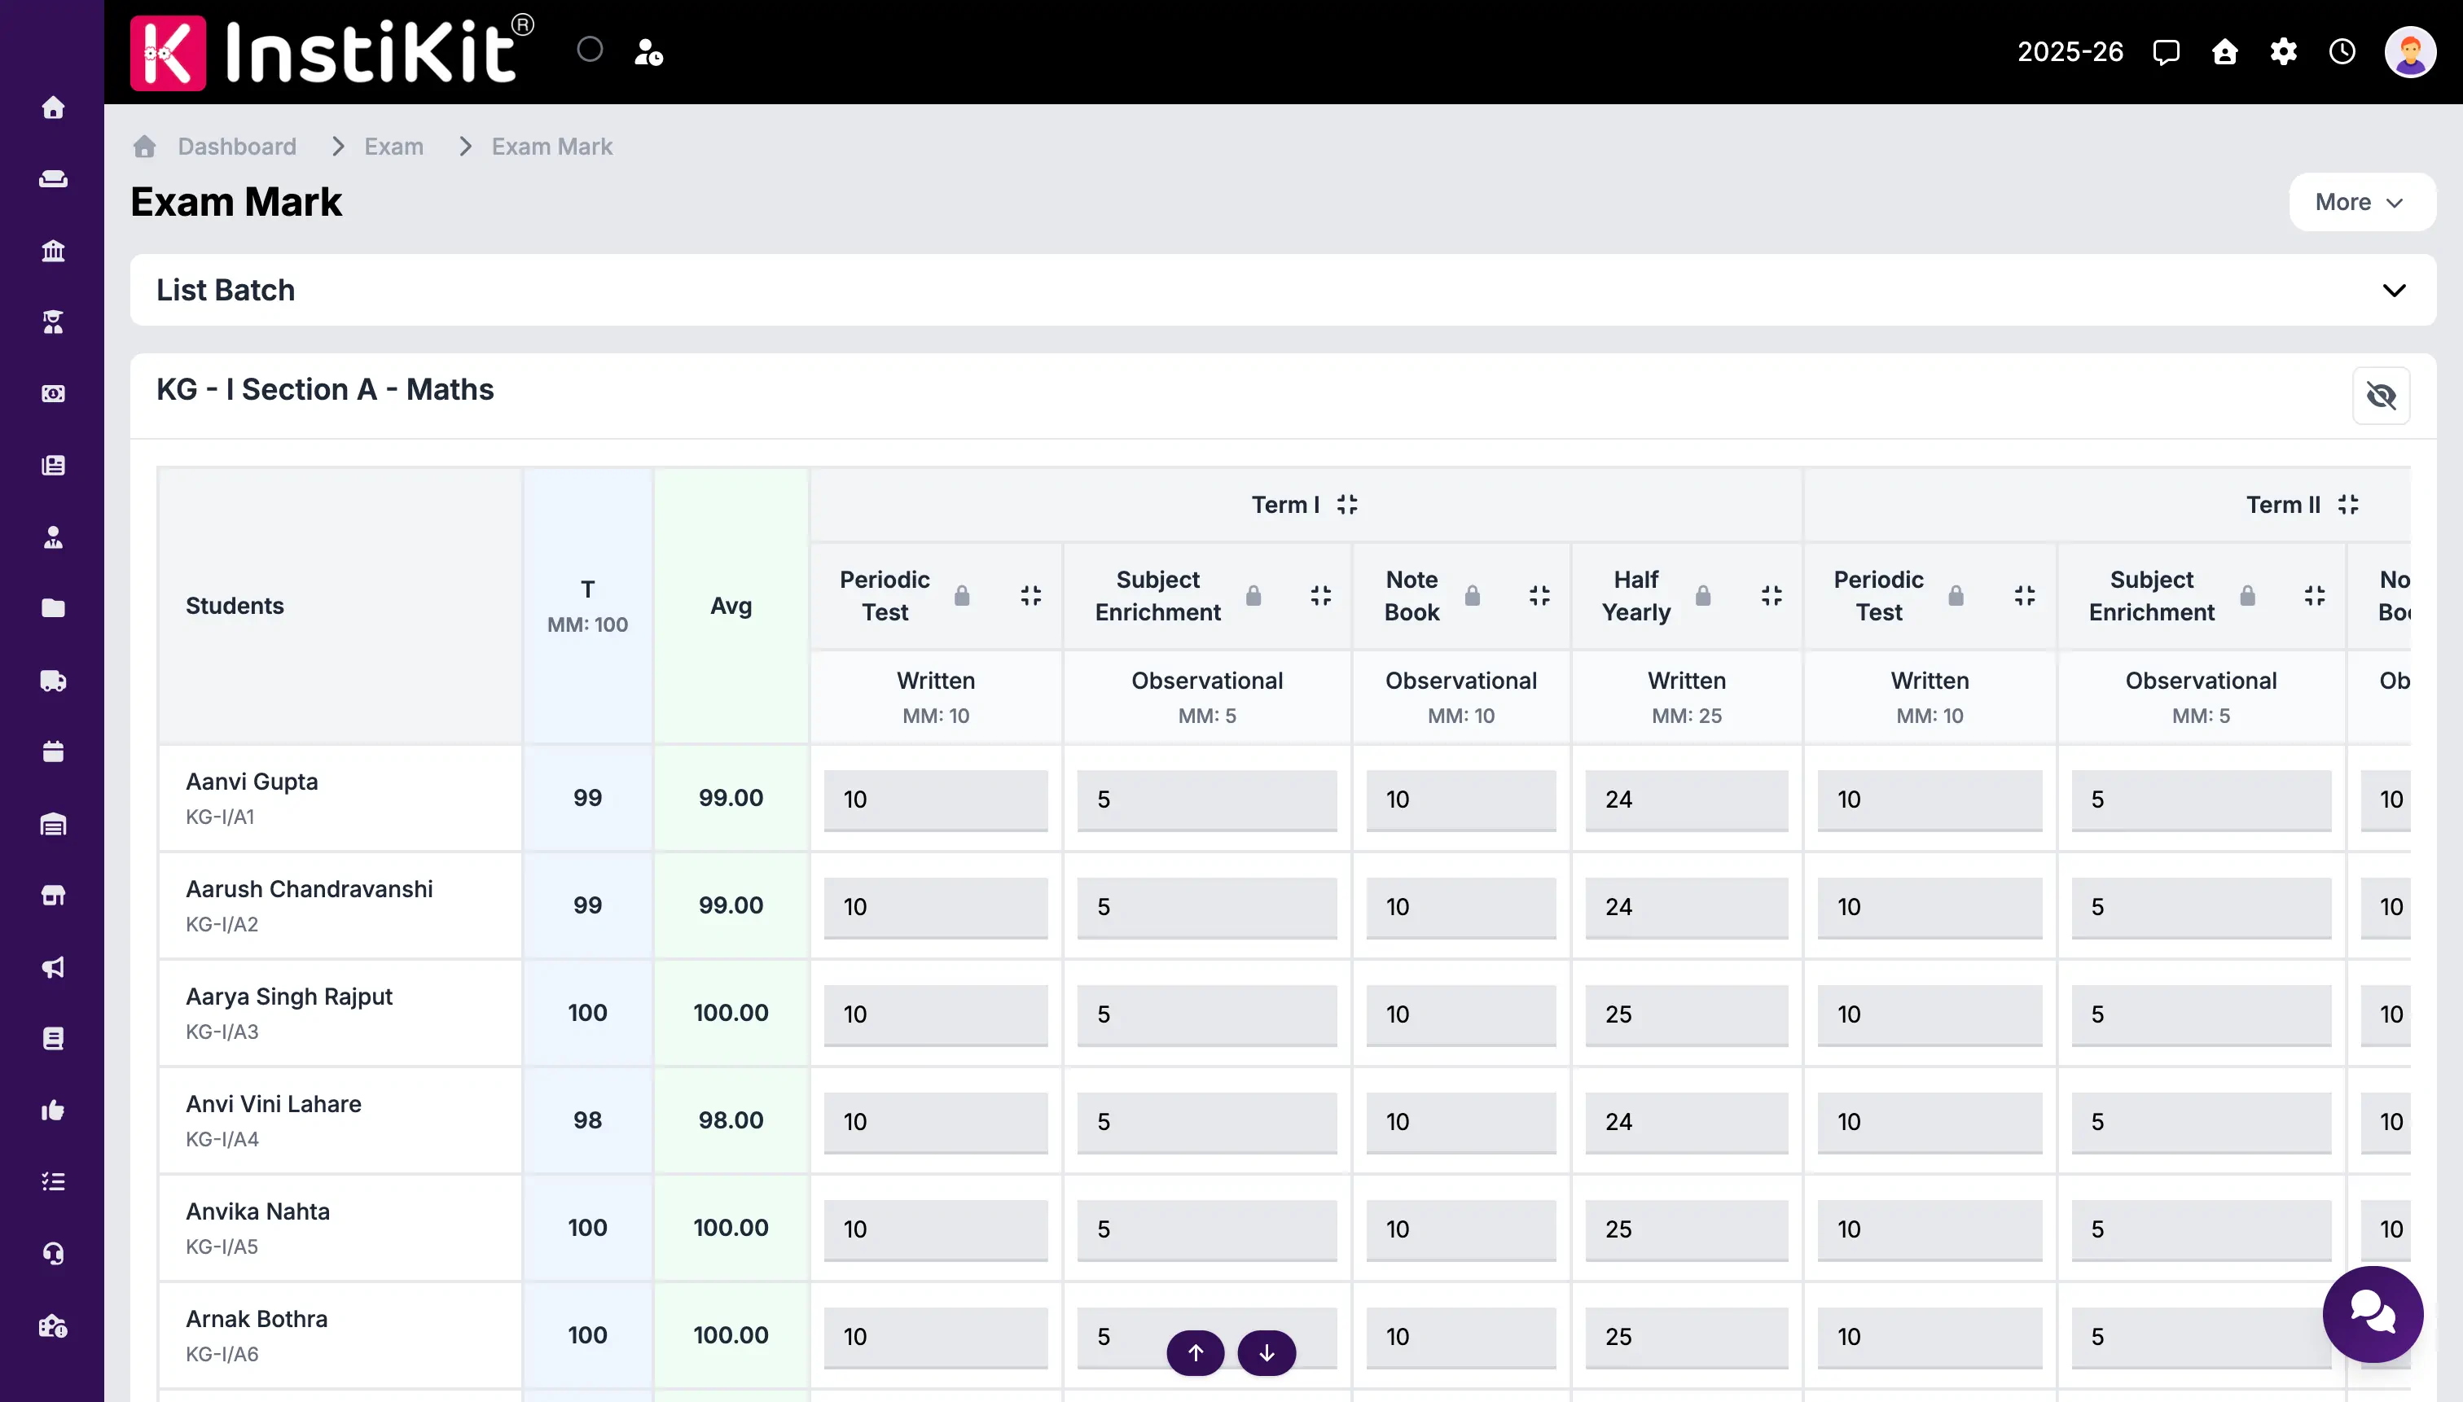Collapse the Term I column group
This screenshot has width=2463, height=1402.
1346,505
